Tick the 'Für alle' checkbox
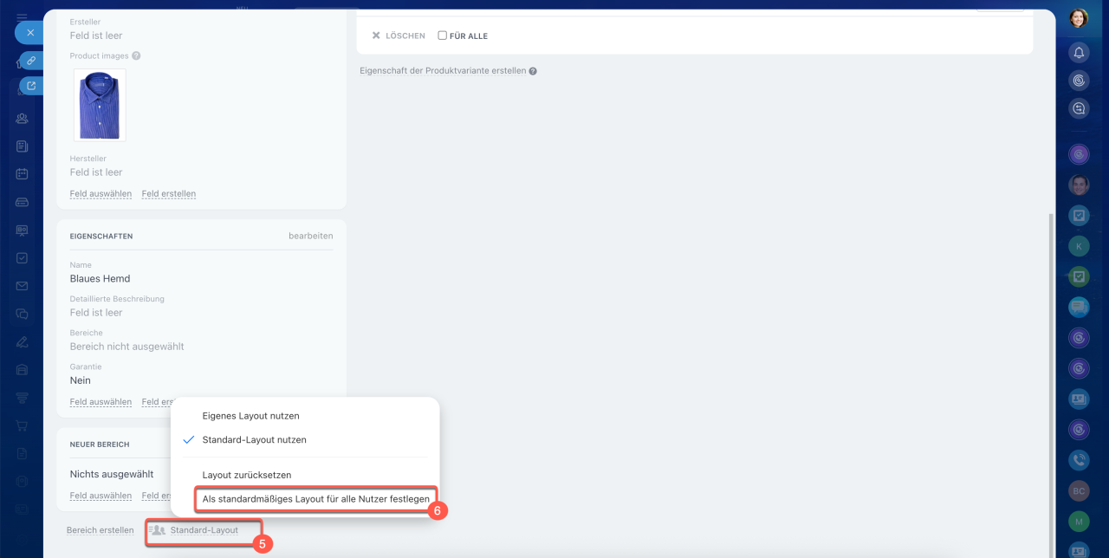The image size is (1109, 558). 443,36
